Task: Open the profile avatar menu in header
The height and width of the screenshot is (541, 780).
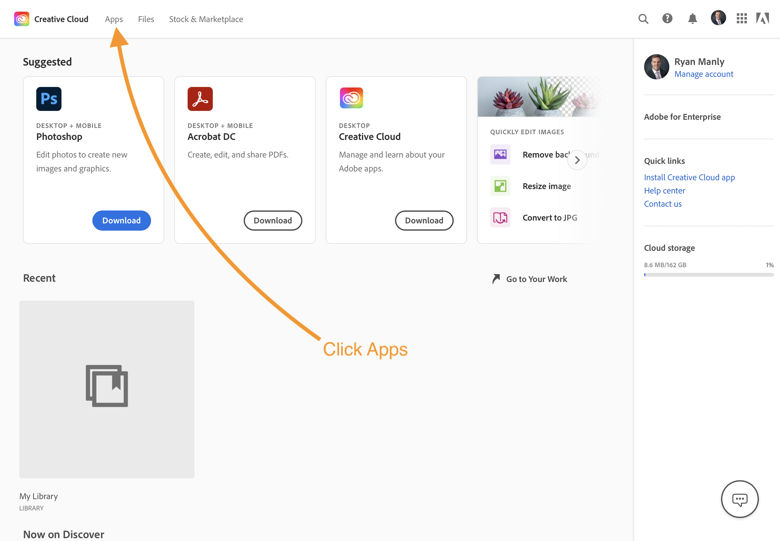Action: (x=718, y=18)
